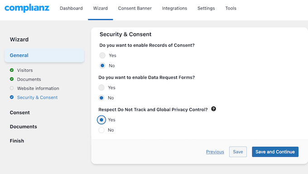The image size is (308, 174).
Task: Open the Security & Consent step
Action: [37, 97]
